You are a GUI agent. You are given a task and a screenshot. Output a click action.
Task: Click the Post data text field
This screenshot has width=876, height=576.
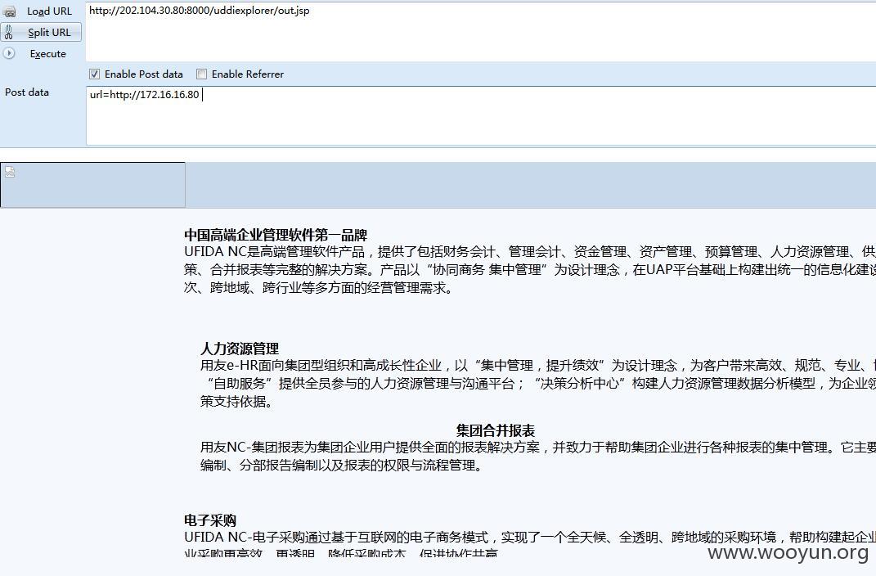480,115
